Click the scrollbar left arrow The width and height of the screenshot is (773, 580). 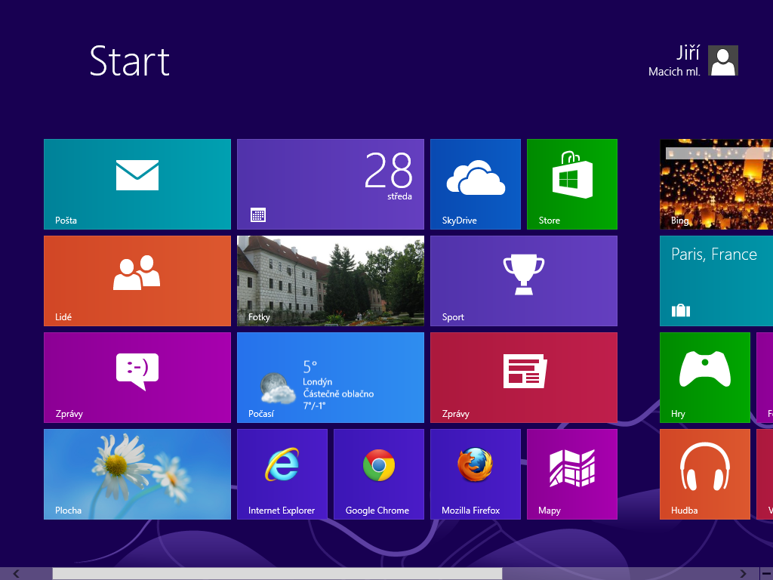click(17, 574)
